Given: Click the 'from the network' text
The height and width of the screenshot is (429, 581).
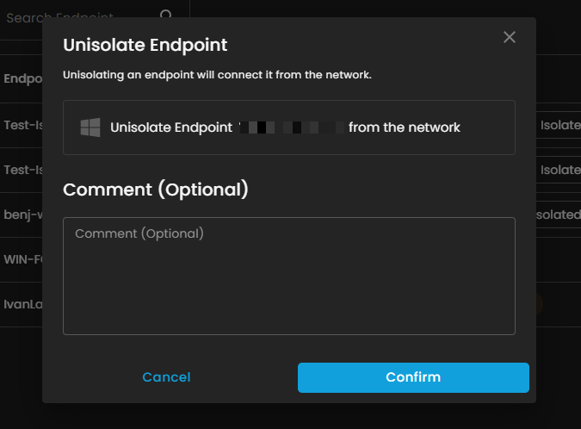Looking at the screenshot, I should tap(405, 127).
